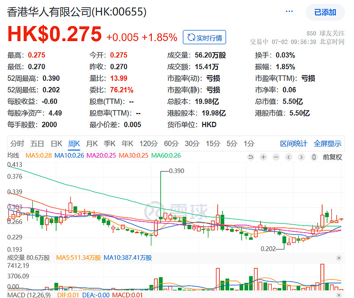
Task: Click the 每手股数 value 2000
Action: tap(49, 124)
